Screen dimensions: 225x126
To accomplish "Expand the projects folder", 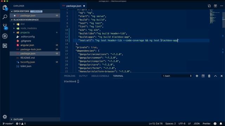I will (x=14, y=33).
